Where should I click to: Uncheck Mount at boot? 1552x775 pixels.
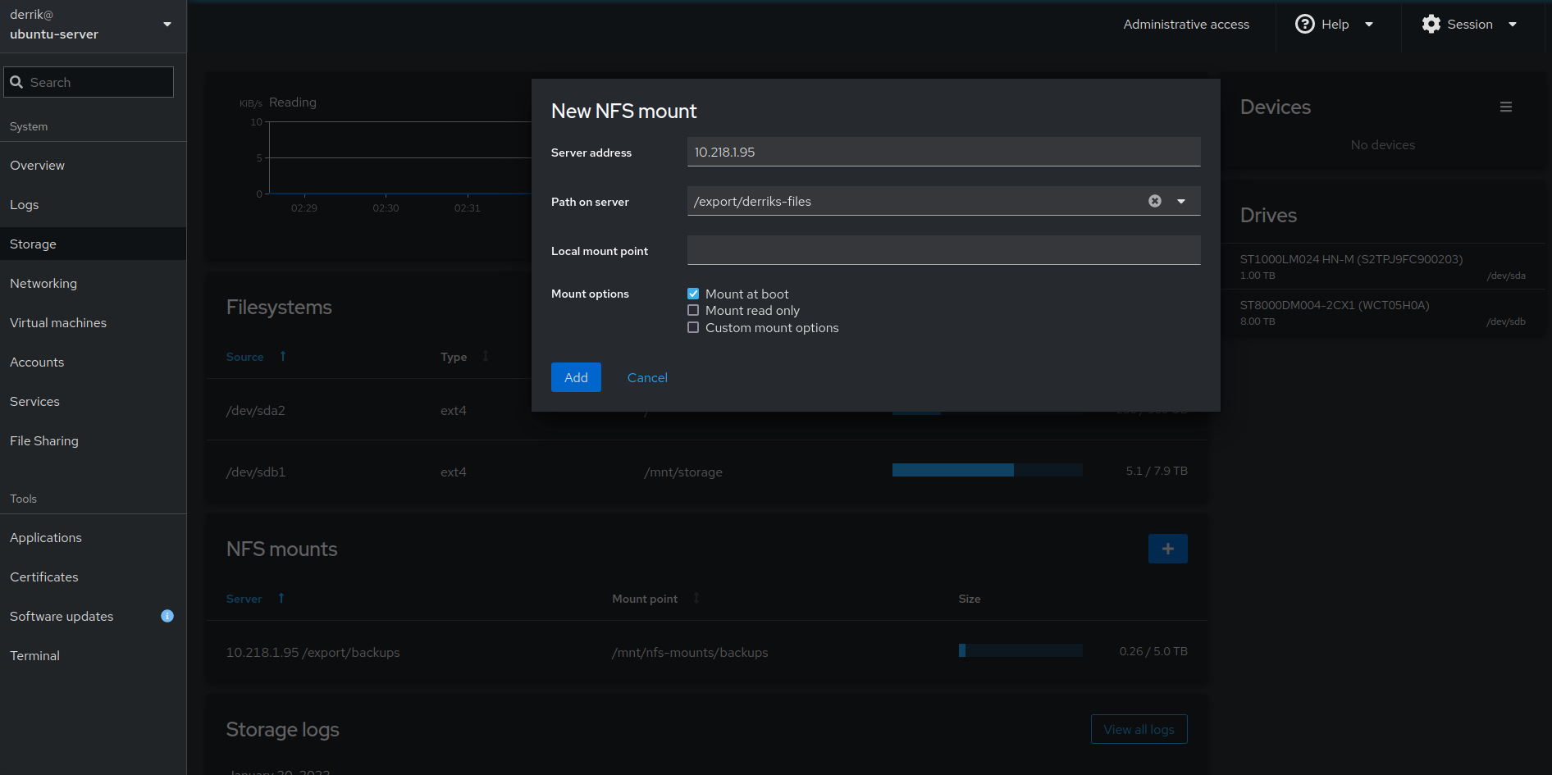point(693,293)
